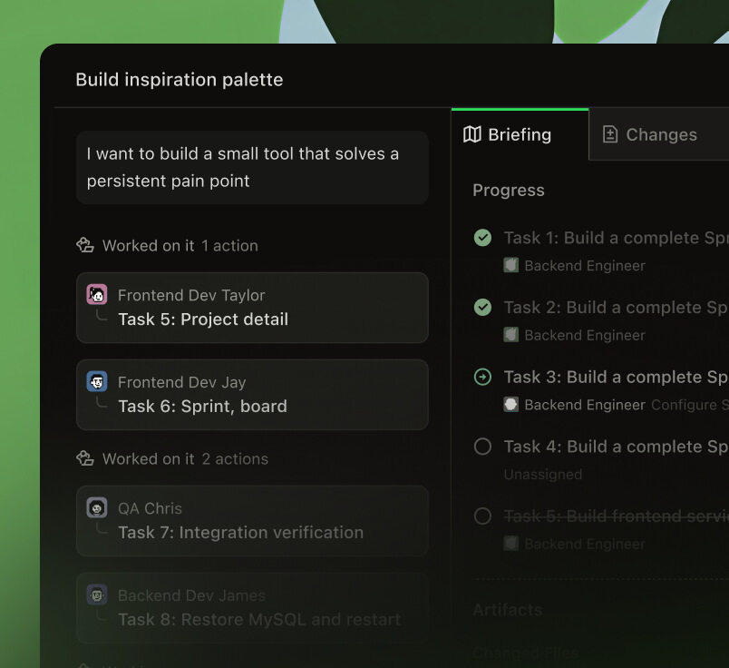Image resolution: width=729 pixels, height=668 pixels.
Task: Click QA Chris's avatar icon
Action: pyautogui.click(x=97, y=508)
